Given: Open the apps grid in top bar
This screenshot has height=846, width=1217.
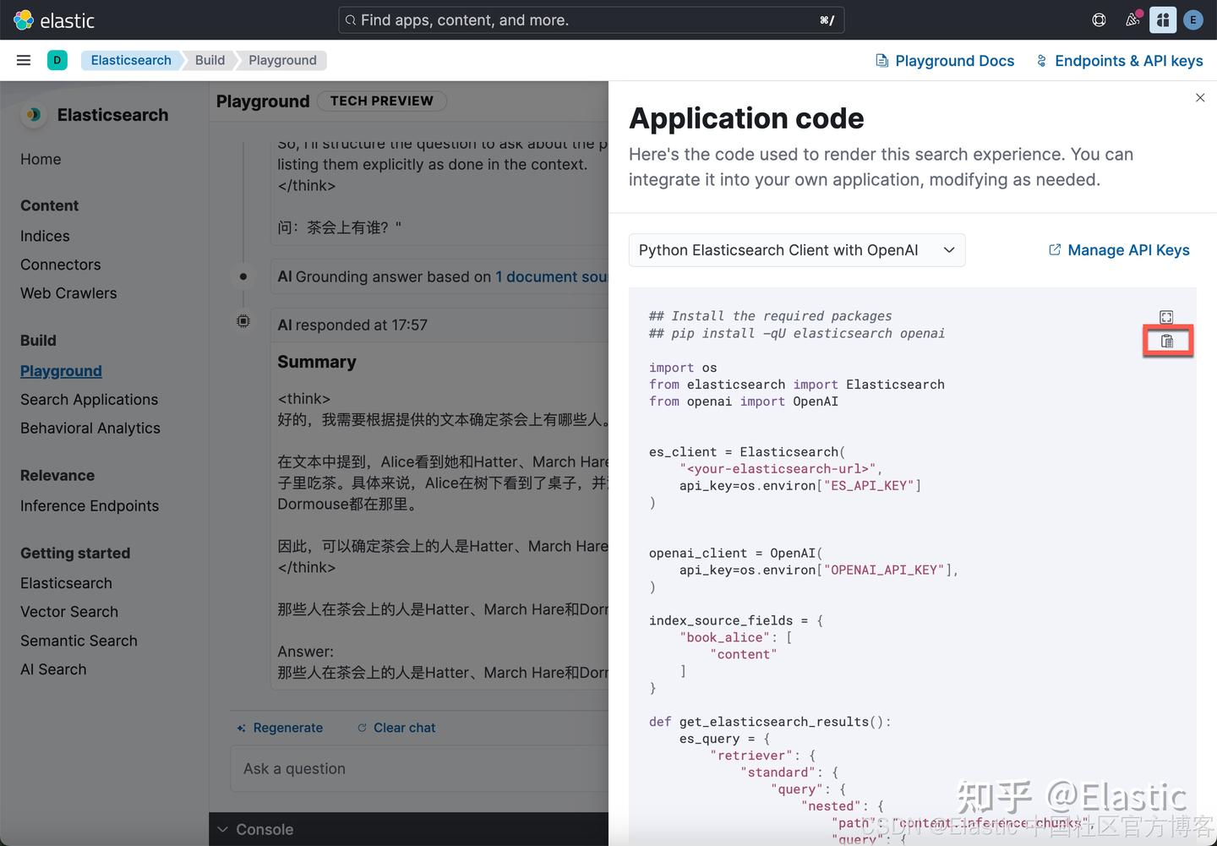Looking at the screenshot, I should [1163, 19].
